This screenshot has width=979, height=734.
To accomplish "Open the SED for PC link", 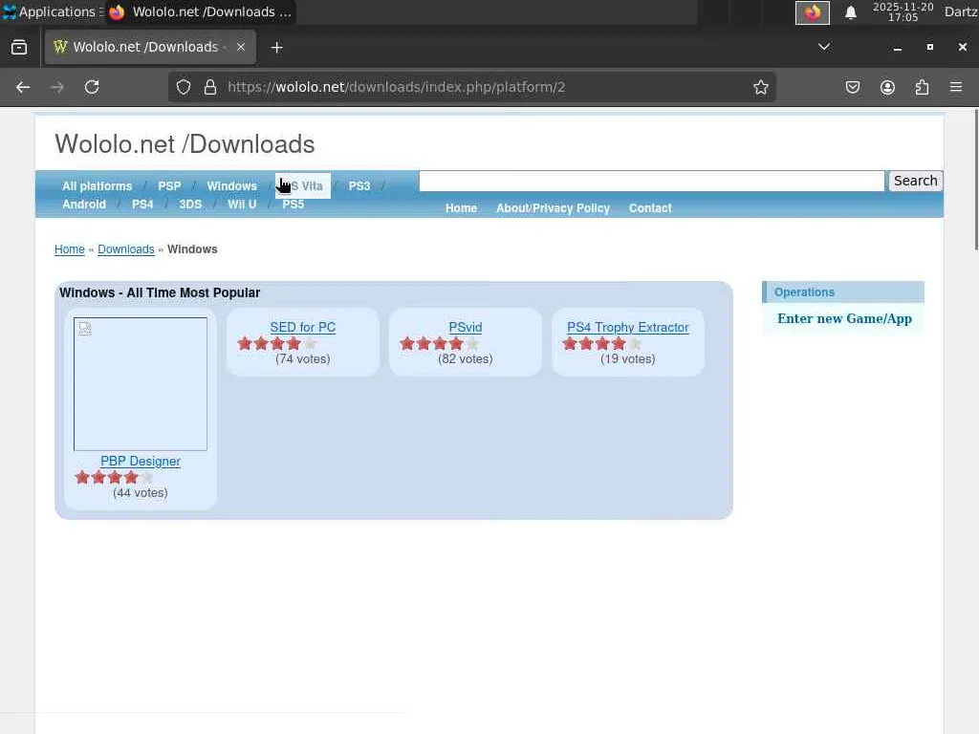I will (303, 327).
